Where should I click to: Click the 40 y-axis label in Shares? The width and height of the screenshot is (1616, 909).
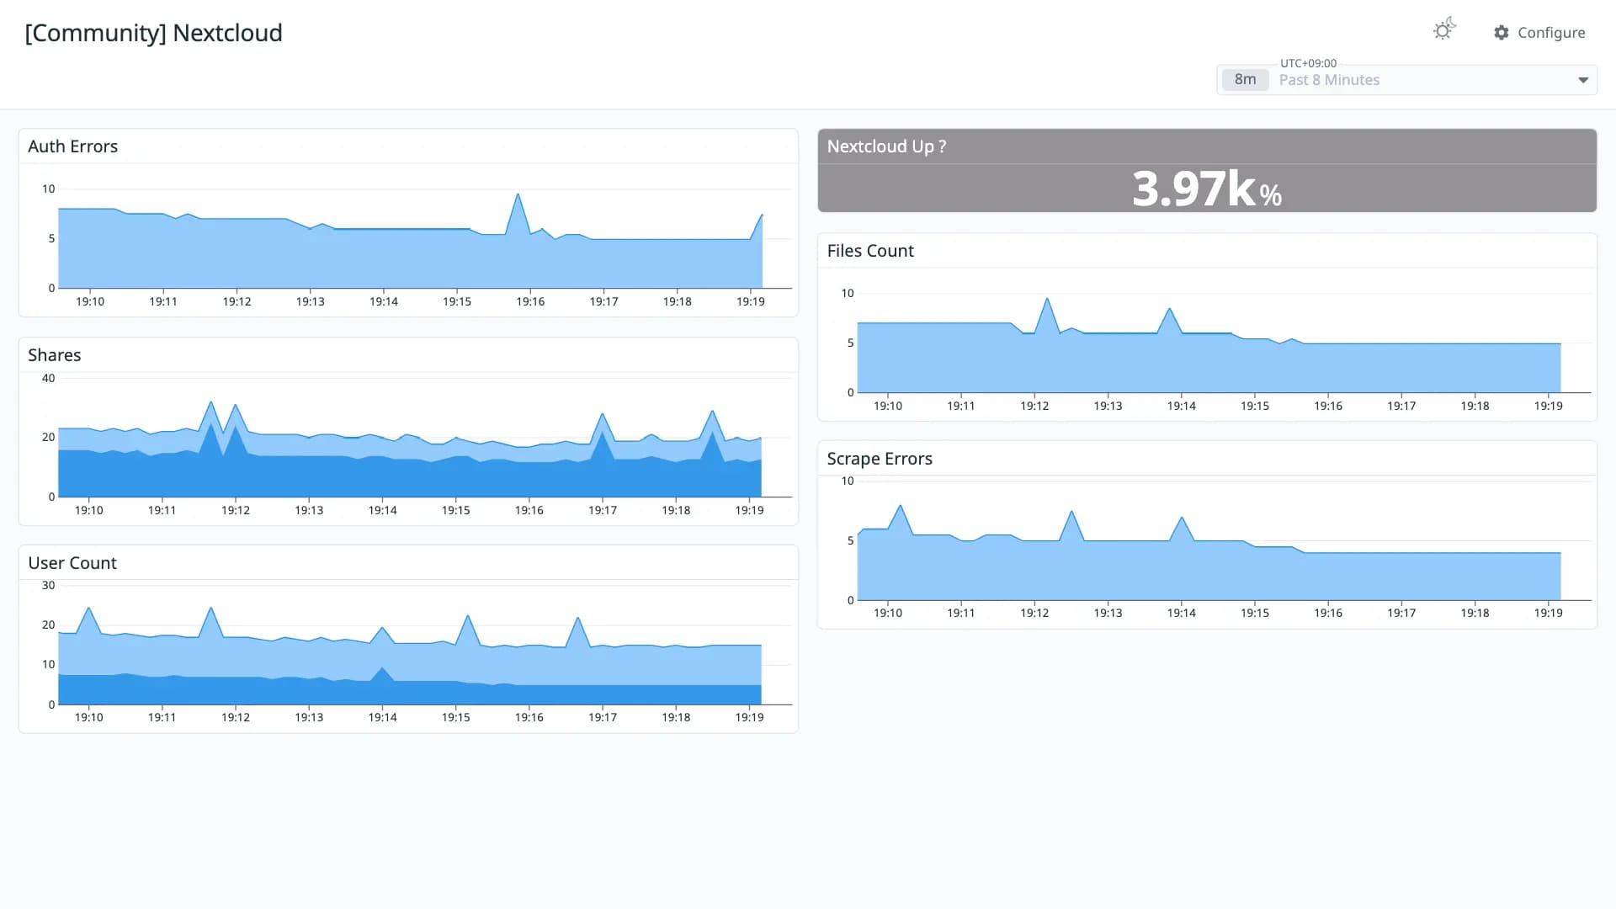[x=49, y=379]
